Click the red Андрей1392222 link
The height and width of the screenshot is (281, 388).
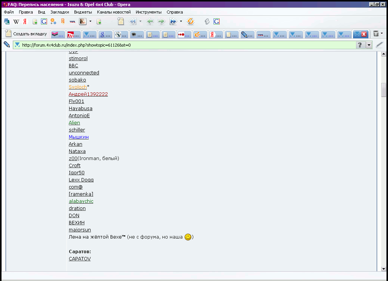point(88,94)
